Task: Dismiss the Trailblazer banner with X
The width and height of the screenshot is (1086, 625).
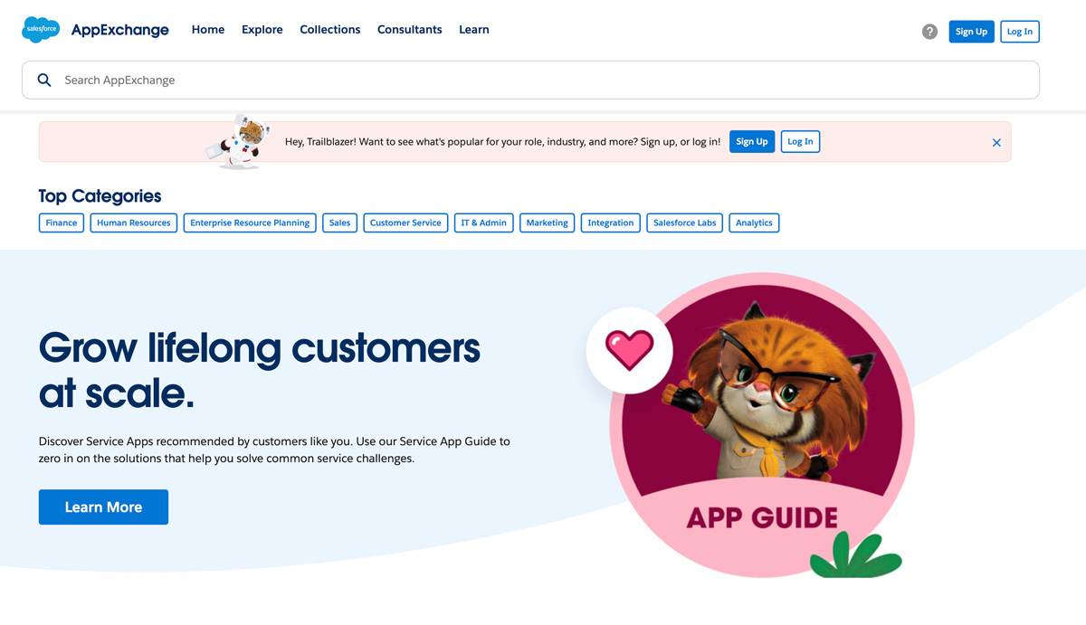Action: [996, 143]
